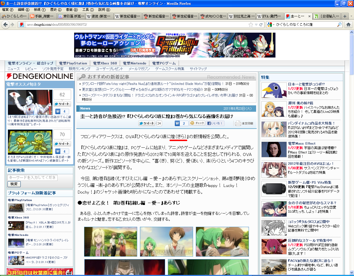Click the サイトマップ navigation link
Image resolution: width=354 pixels, height=276 pixels.
click(198, 69)
